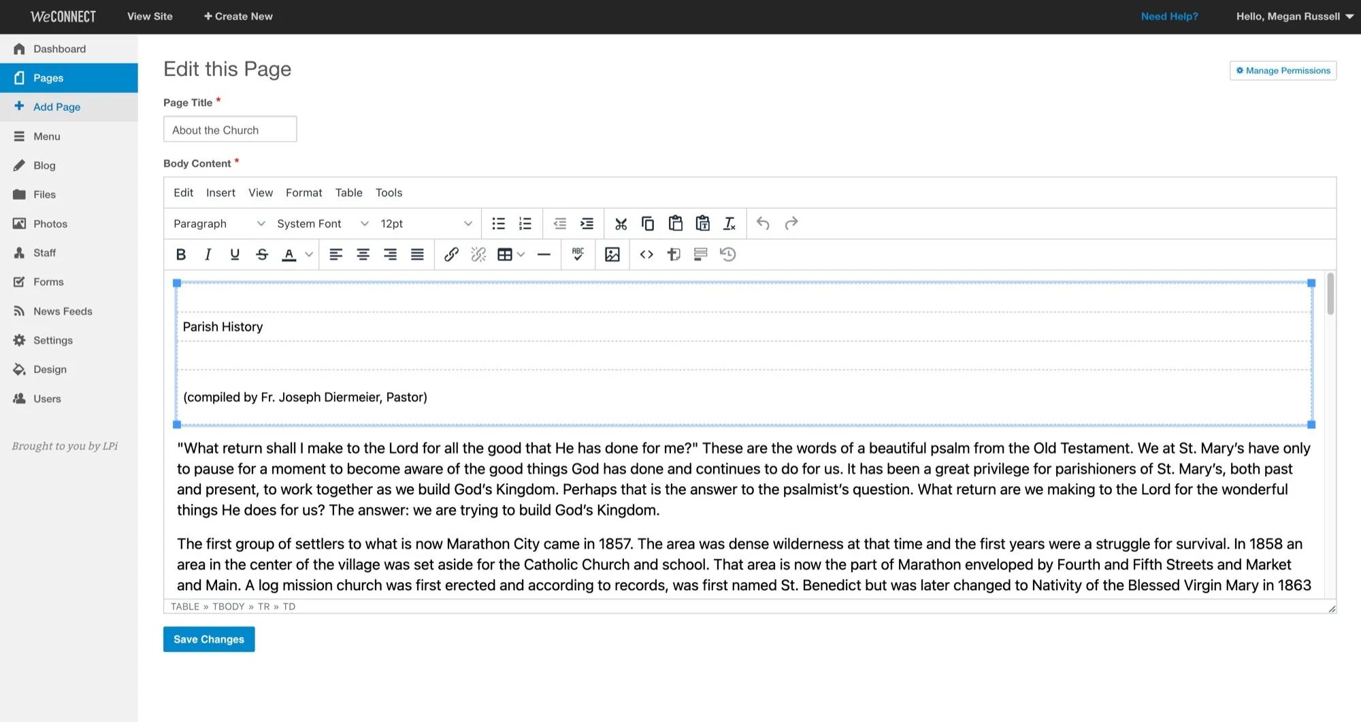Click the paste clipboard icon
The height and width of the screenshot is (722, 1361).
[675, 224]
